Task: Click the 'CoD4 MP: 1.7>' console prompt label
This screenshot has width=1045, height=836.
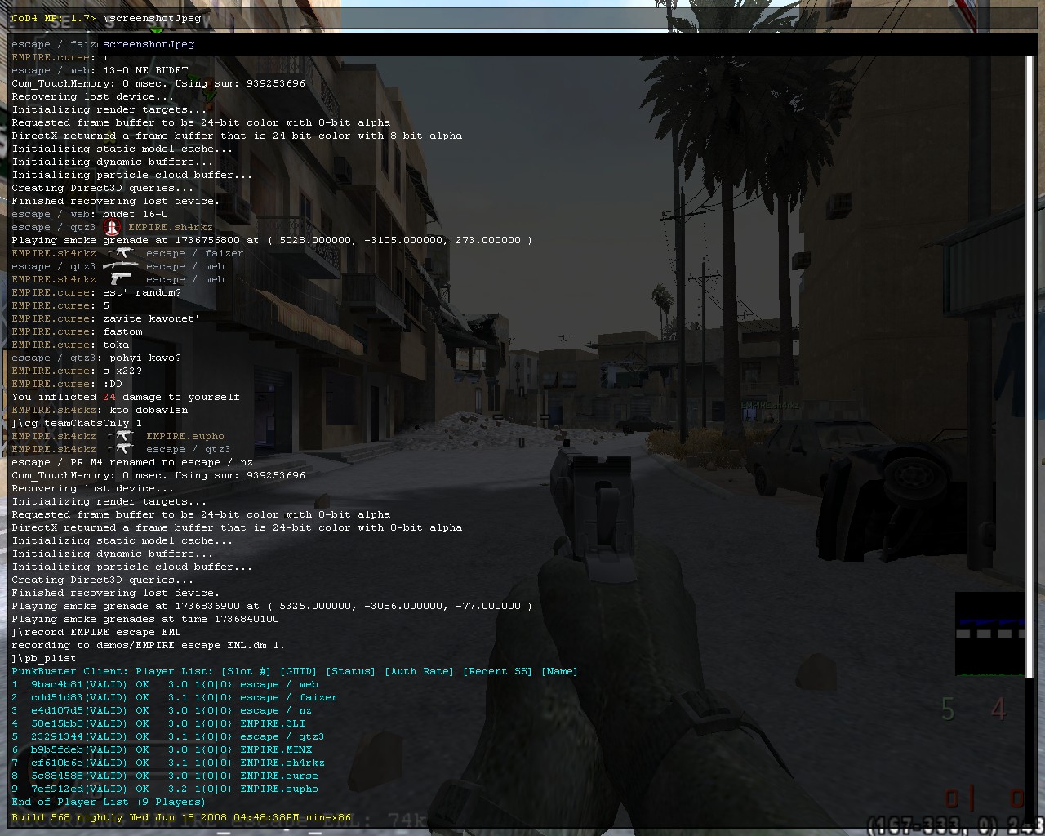Action: (53, 18)
